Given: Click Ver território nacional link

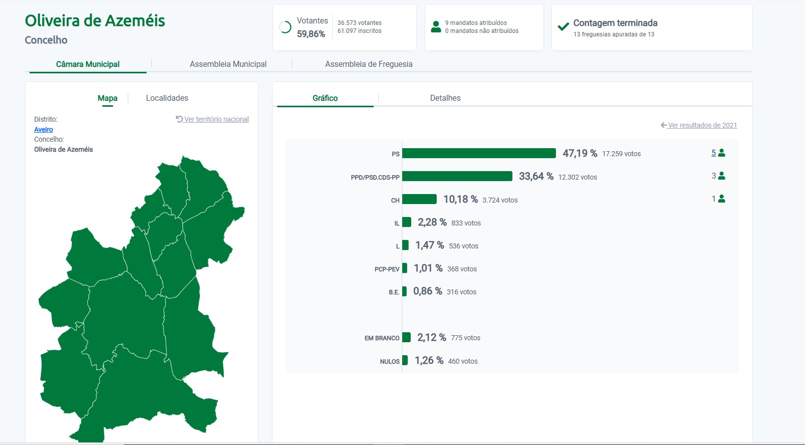Looking at the screenshot, I should 216,119.
